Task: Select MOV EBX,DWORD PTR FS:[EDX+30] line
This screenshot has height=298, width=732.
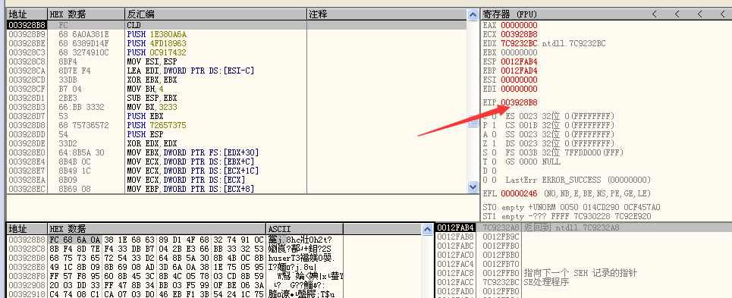Action: point(237,152)
